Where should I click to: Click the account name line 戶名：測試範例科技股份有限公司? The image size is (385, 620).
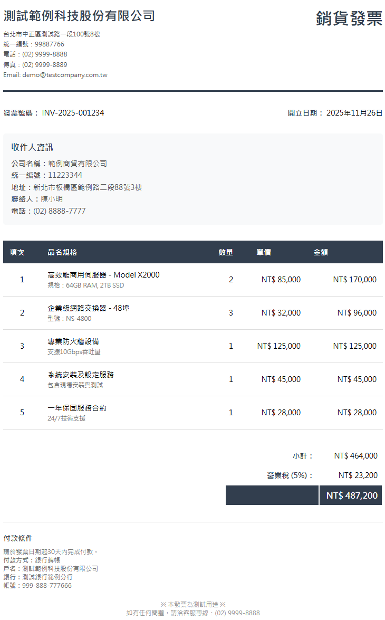51,569
